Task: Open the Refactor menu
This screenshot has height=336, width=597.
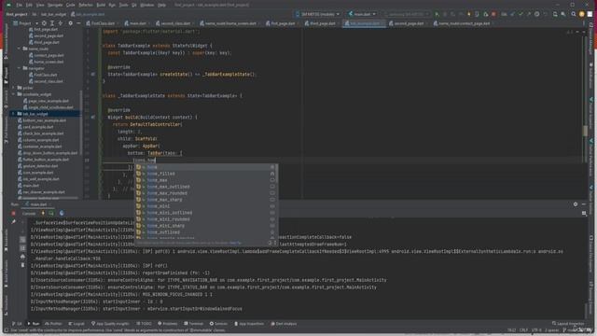Action: (x=86, y=5)
